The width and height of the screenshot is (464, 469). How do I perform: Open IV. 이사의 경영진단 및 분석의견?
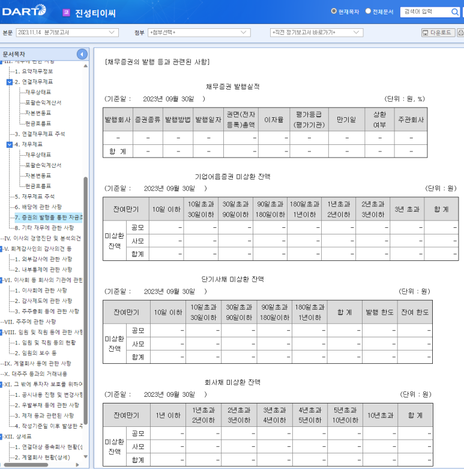(x=43, y=238)
